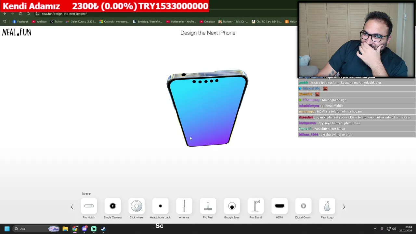
Task: Click the taskbar Ara search box
Action: click(x=36, y=229)
